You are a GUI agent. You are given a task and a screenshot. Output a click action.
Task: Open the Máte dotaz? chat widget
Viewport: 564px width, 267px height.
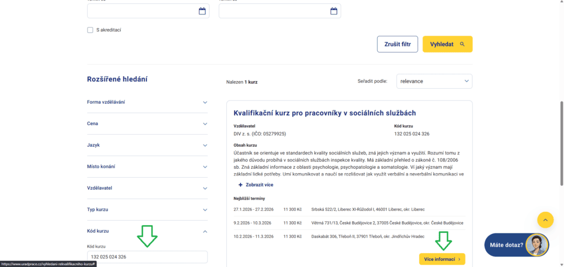coord(517,245)
